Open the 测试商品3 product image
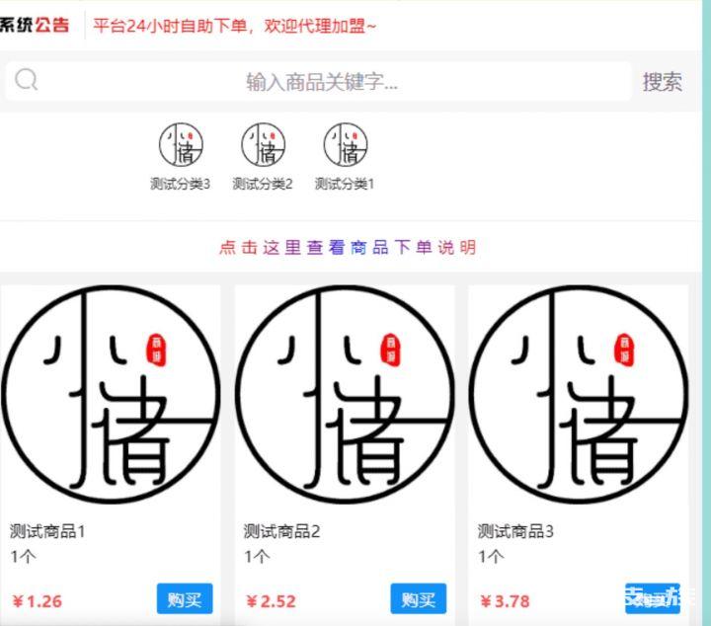Image resolution: width=711 pixels, height=626 pixels. pyautogui.click(x=579, y=394)
